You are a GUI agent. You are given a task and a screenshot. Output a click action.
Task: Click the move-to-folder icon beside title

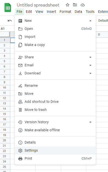[75, 5]
